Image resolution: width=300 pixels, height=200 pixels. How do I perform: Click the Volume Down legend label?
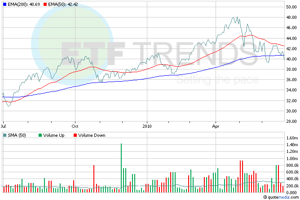point(92,135)
